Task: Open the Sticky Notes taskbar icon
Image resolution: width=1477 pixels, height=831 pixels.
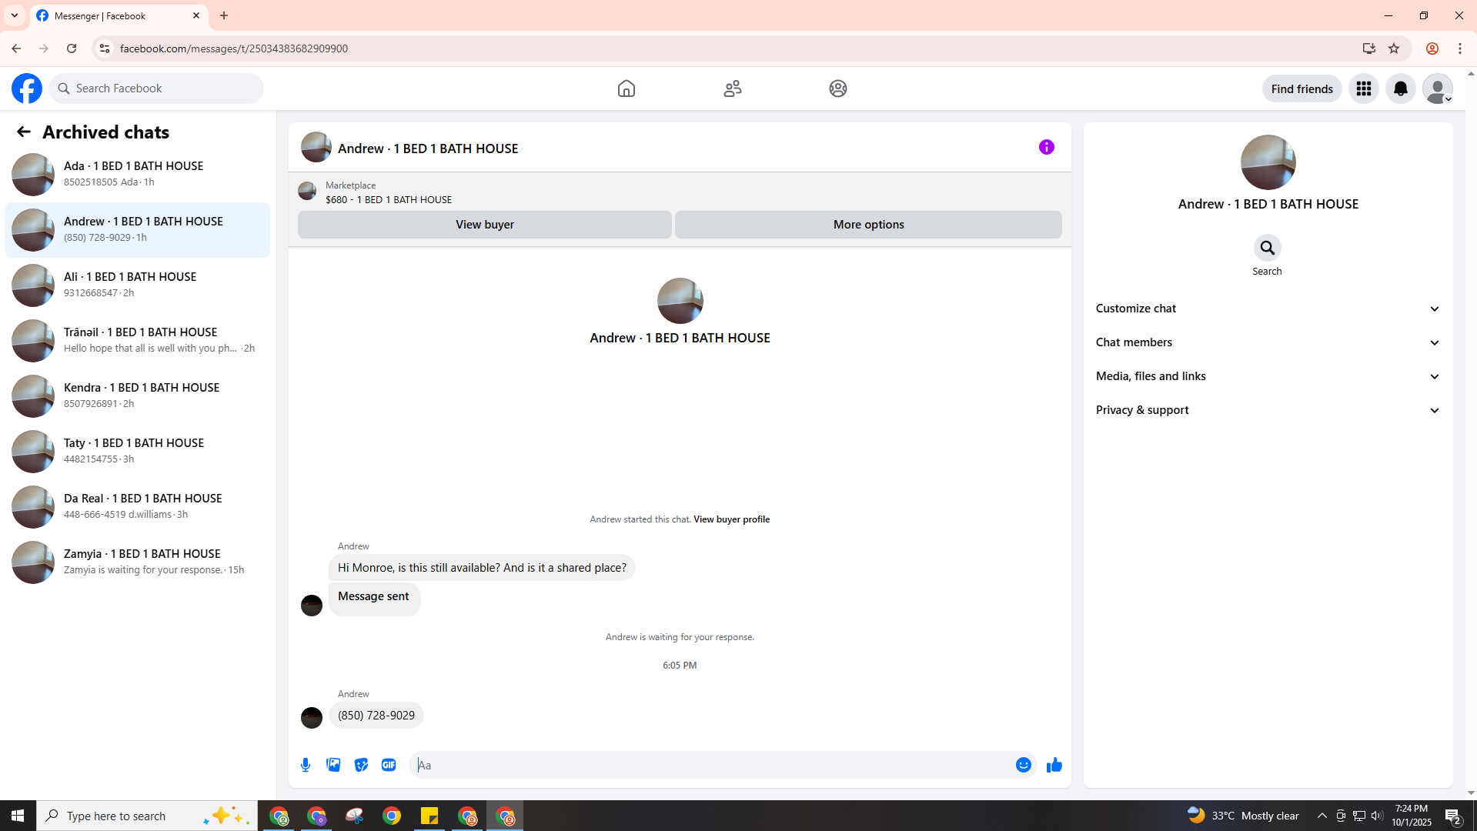Action: pos(429,816)
